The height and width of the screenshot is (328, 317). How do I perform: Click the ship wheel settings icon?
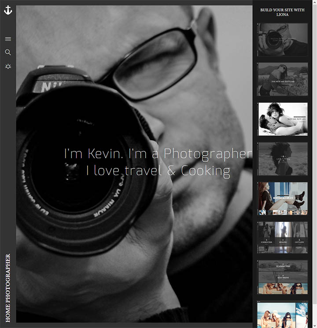coord(8,67)
